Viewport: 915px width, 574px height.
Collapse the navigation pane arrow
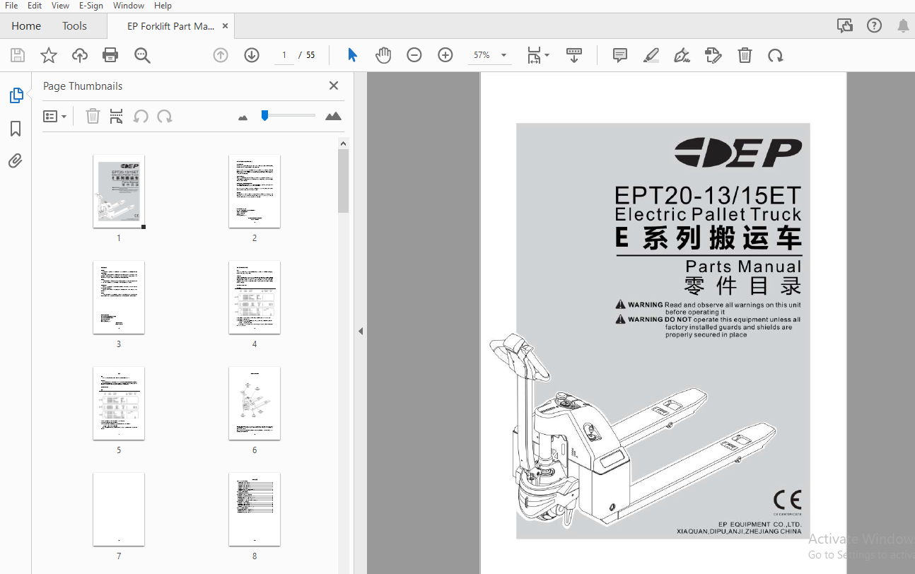coord(361,331)
